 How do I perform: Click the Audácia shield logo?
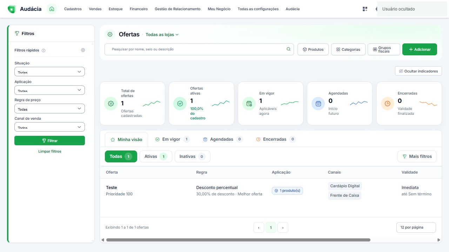pyautogui.click(x=12, y=9)
